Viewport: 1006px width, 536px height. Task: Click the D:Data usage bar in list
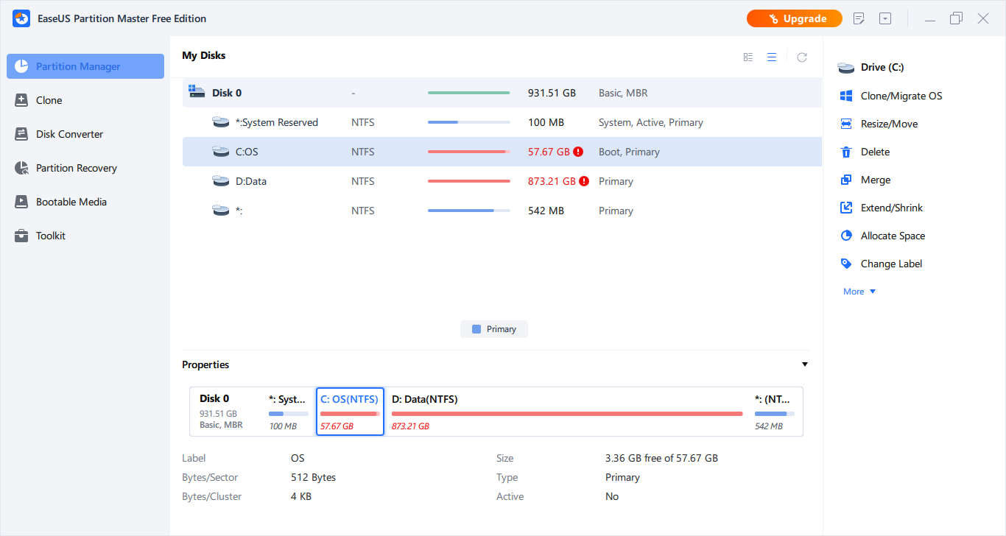click(469, 181)
